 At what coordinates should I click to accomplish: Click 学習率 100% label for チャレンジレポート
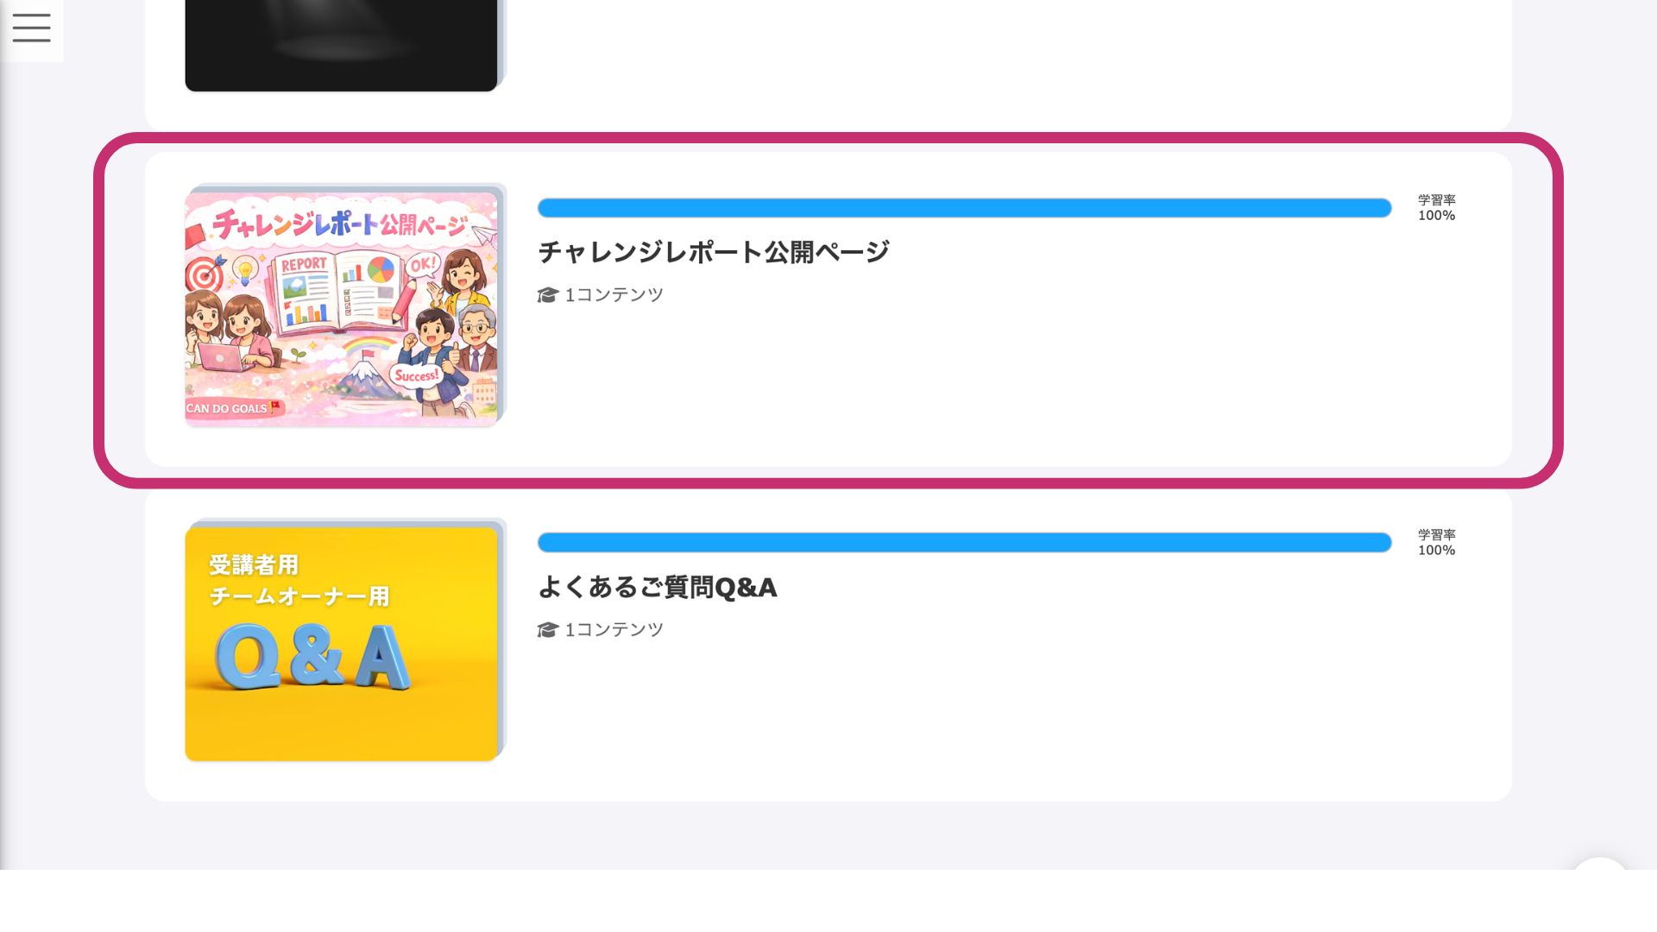point(1436,208)
